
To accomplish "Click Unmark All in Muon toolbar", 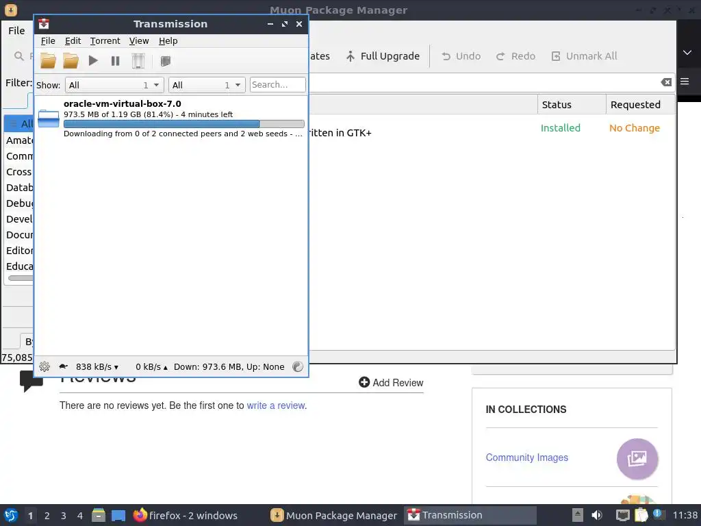I will coord(585,56).
